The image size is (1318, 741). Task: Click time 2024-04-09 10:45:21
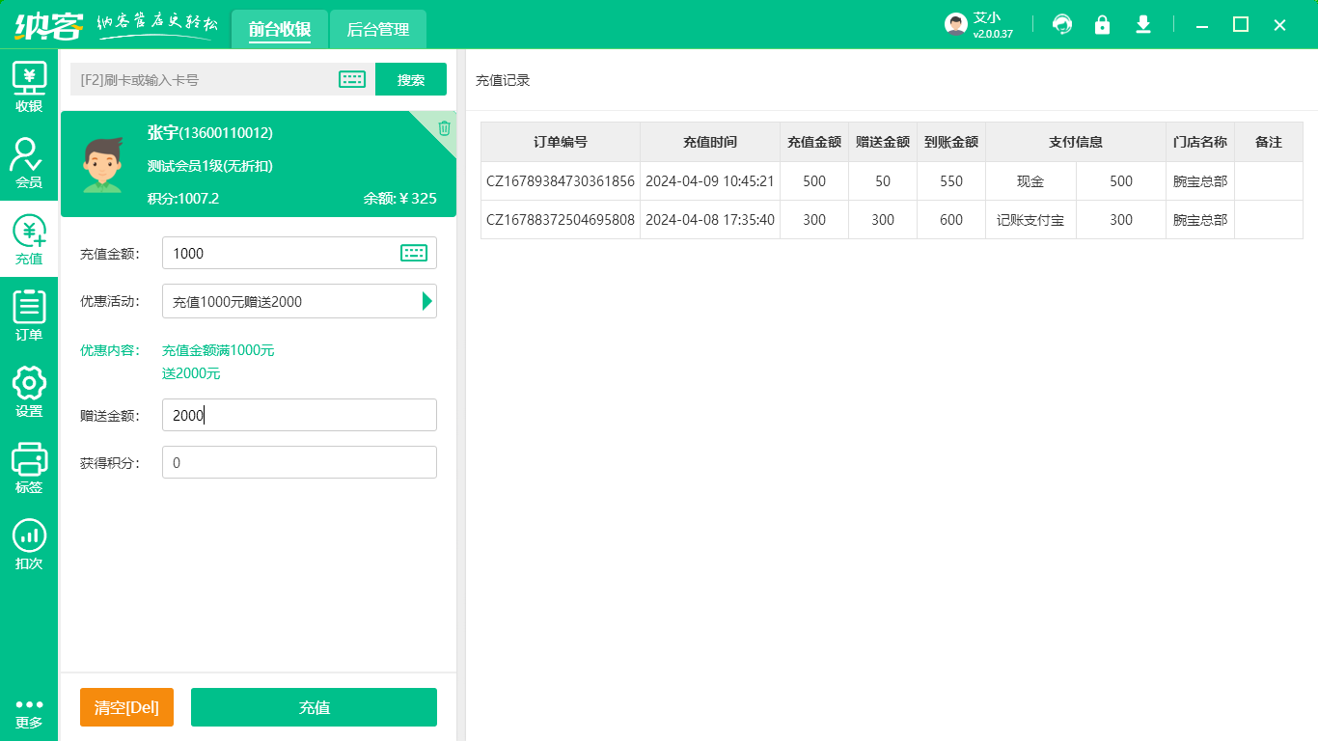point(710,180)
